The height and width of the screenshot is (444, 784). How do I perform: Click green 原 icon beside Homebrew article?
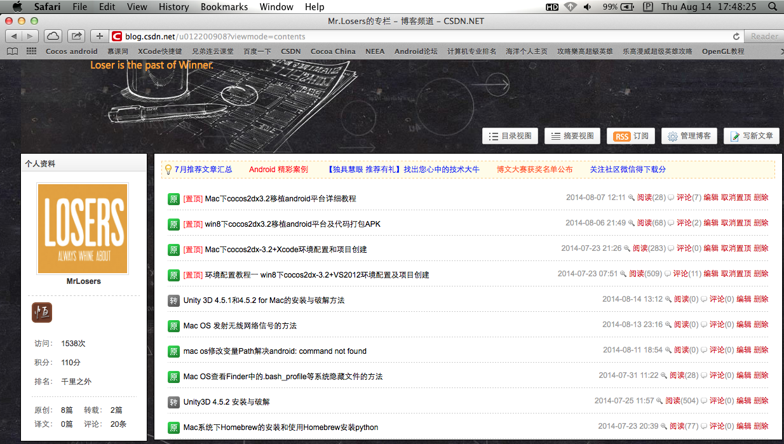173,427
